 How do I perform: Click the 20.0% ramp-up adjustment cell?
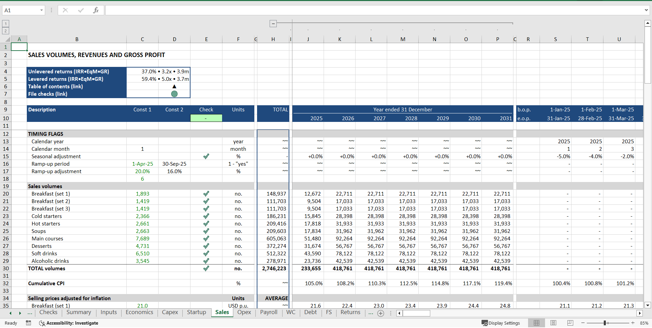(142, 171)
